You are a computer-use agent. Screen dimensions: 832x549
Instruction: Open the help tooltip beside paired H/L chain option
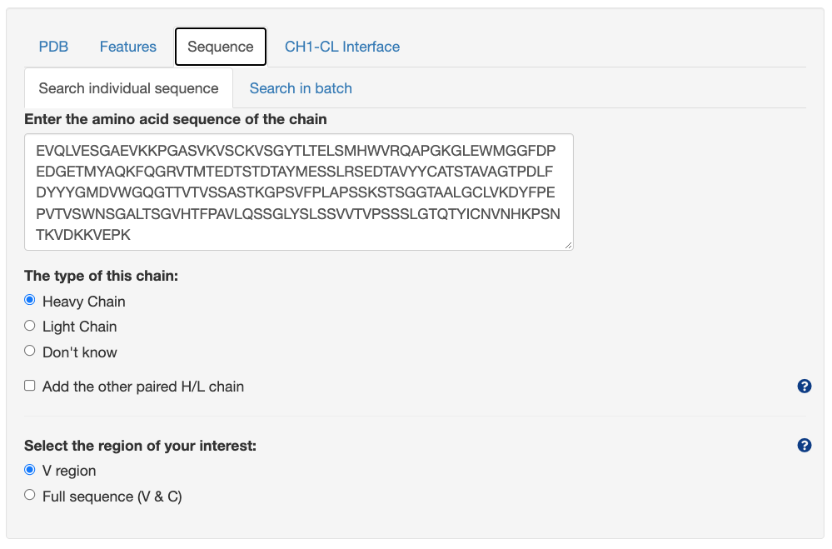[804, 386]
